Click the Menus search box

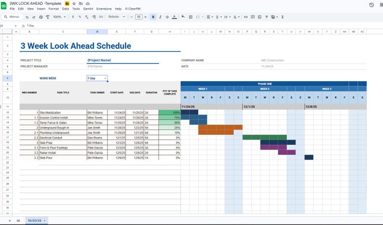(12, 17)
